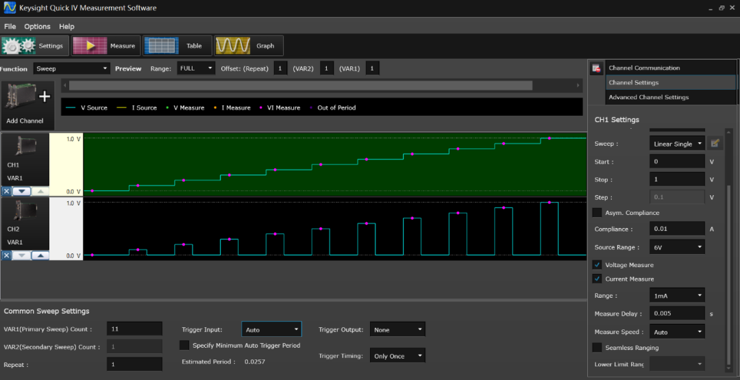Viewport: 740px width, 380px height.
Task: Click the Keysight application logo icon
Action: coord(10,8)
